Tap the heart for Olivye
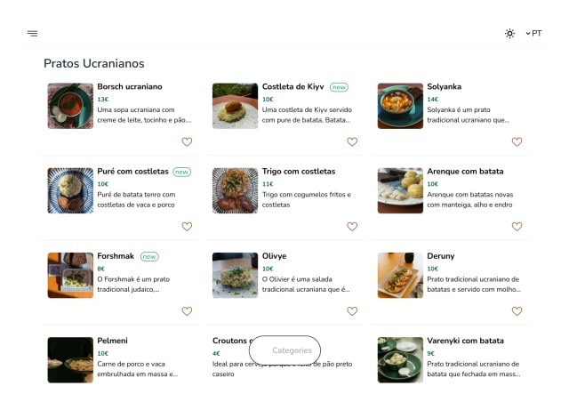Image resolution: width=569 pixels, height=402 pixels. point(352,311)
